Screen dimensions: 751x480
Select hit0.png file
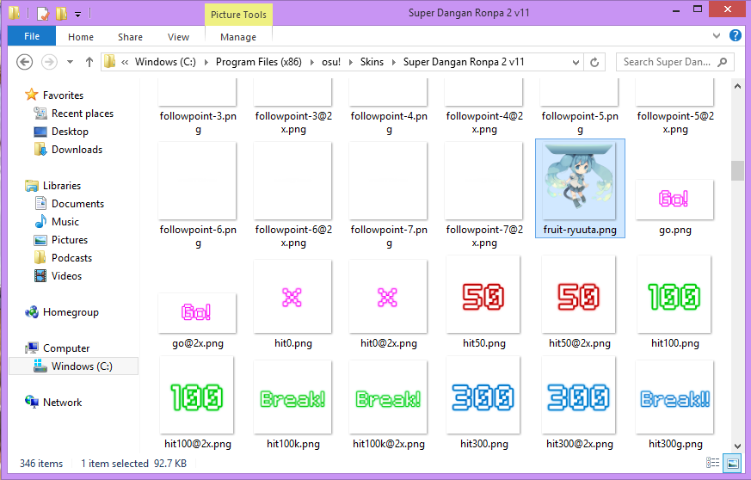click(292, 304)
